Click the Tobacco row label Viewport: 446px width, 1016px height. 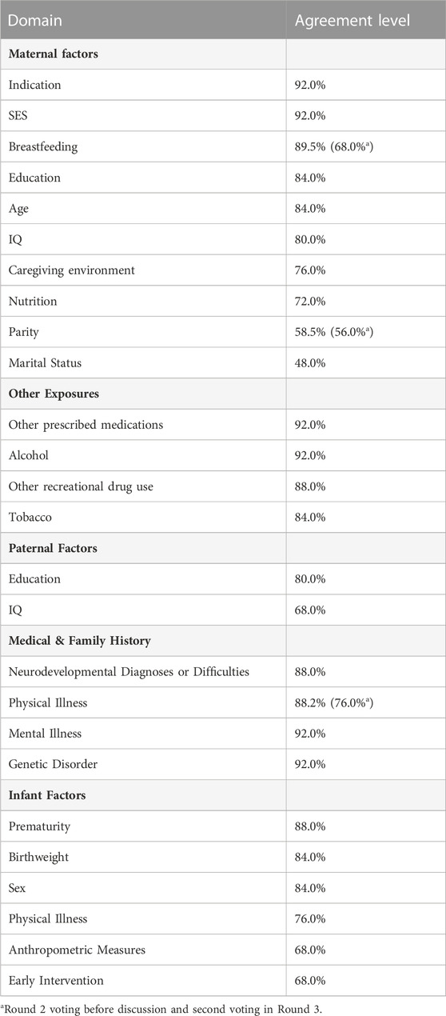(x=30, y=517)
